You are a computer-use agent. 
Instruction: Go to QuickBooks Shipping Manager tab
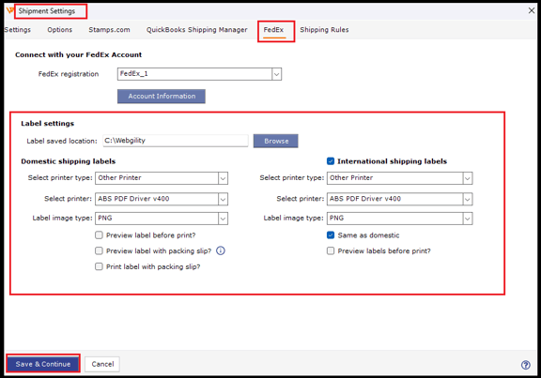196,30
